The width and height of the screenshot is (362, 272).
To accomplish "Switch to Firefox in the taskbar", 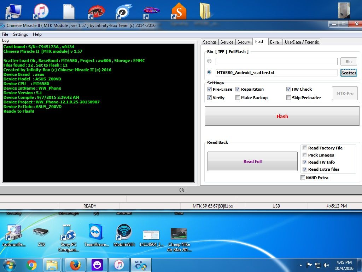I will coord(75,265).
